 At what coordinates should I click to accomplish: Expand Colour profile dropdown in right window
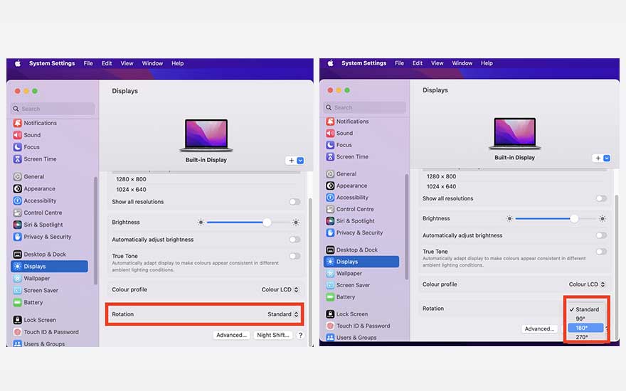coord(587,284)
